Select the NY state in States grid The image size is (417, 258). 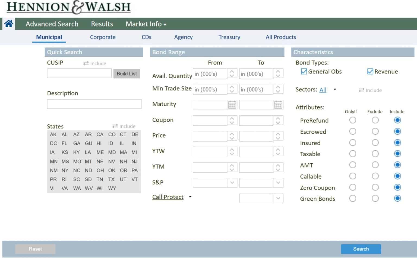click(x=65, y=170)
